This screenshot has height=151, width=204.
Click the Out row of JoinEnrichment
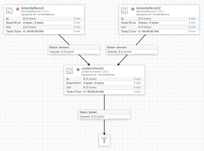click(x=104, y=87)
